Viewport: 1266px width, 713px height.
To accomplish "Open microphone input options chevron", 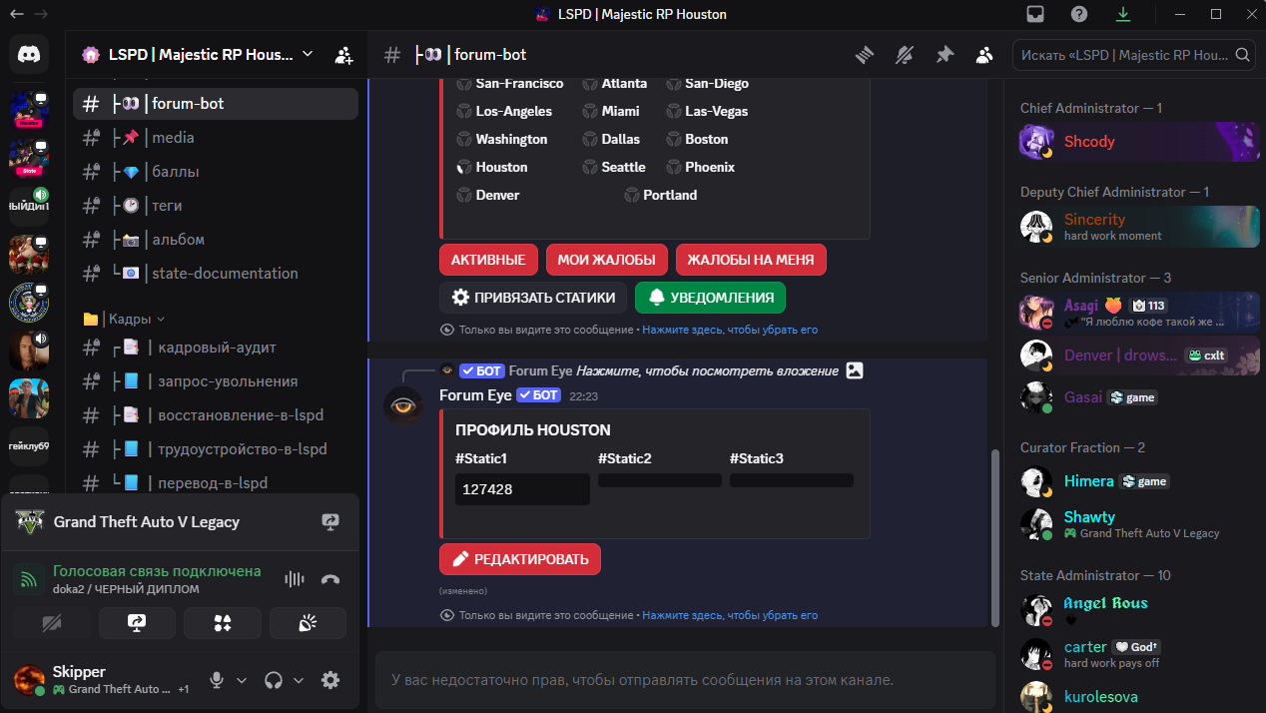I will (241, 680).
